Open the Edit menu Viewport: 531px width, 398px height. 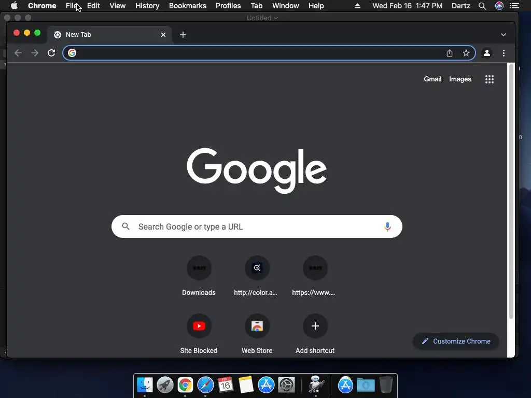click(x=93, y=6)
